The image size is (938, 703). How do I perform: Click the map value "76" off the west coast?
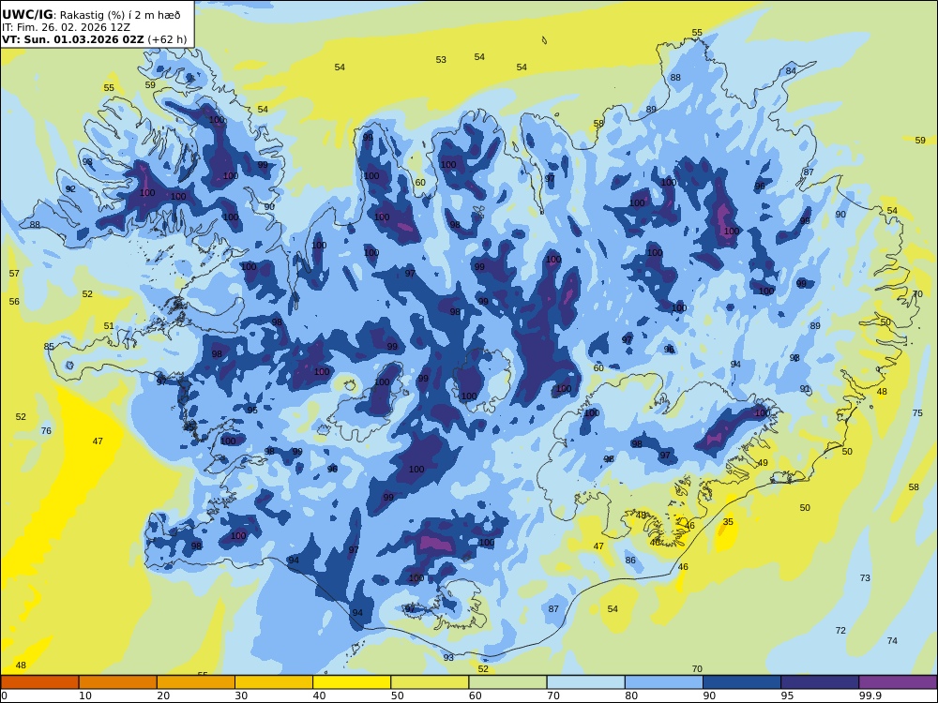click(x=46, y=430)
